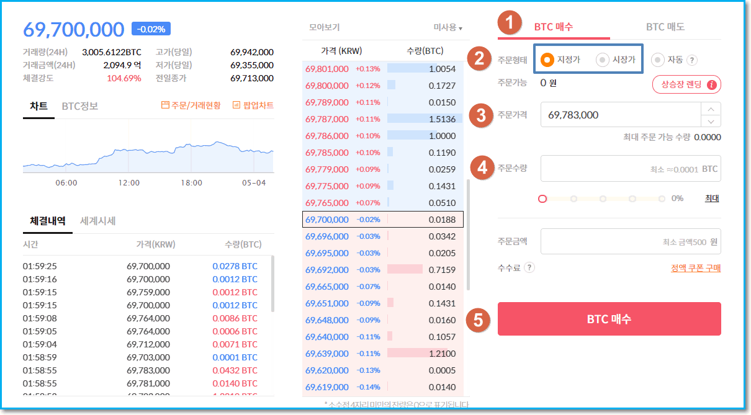Select the 지정가 limit order radio
This screenshot has height=415, width=751.
click(547, 60)
